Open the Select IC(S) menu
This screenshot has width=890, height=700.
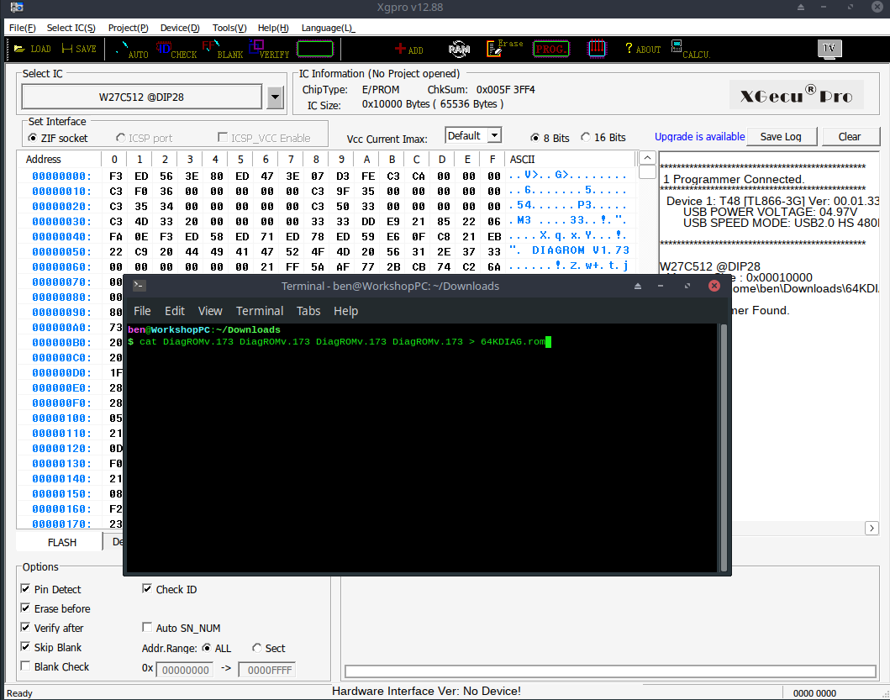click(71, 28)
